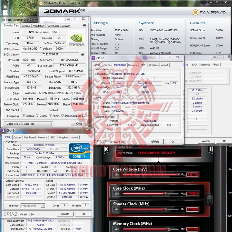
Task: Click the BIOS date 12/07/2010
Action: (x=118, y=111)
